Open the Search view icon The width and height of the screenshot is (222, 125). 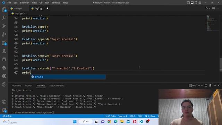point(4,18)
